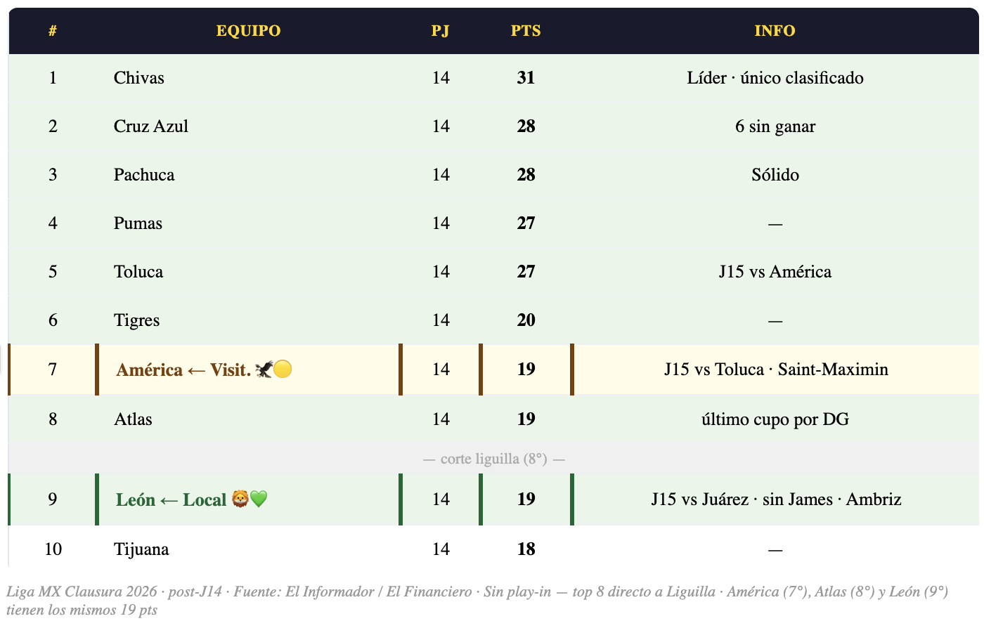Click the Pumas team name
The height and width of the screenshot is (621, 984).
pos(138,223)
